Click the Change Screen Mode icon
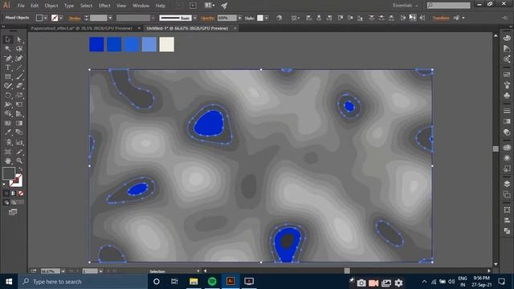Image resolution: width=514 pixels, height=289 pixels. [x=13, y=212]
